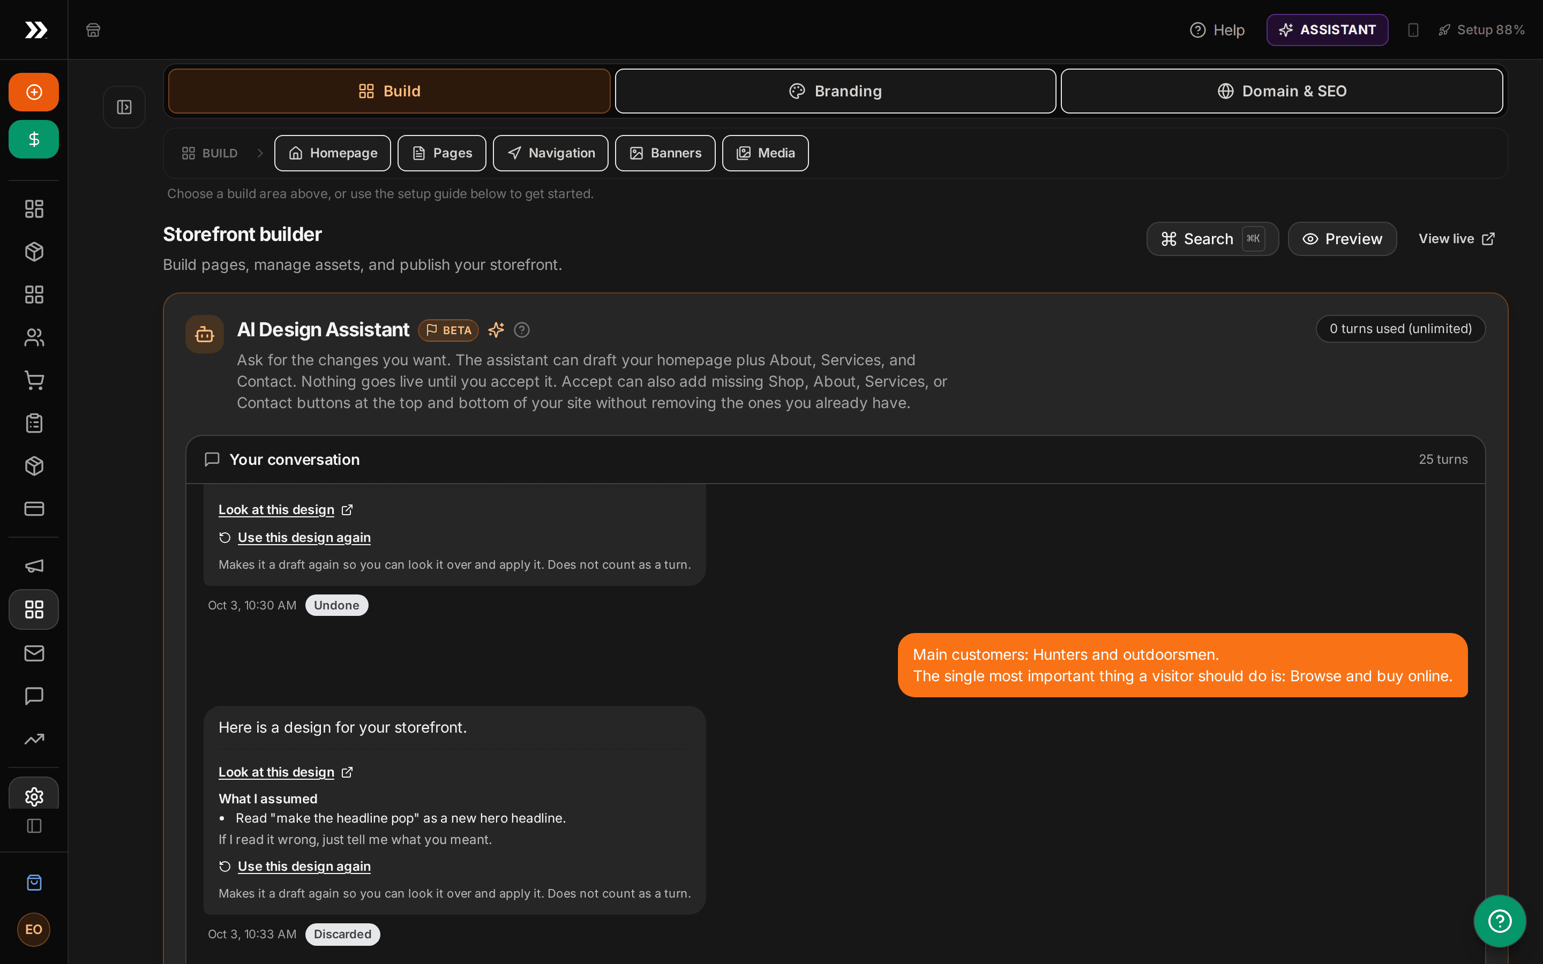Screen dimensions: 1543x964
Task: Open the shopping cart orders icon
Action: point(34,380)
